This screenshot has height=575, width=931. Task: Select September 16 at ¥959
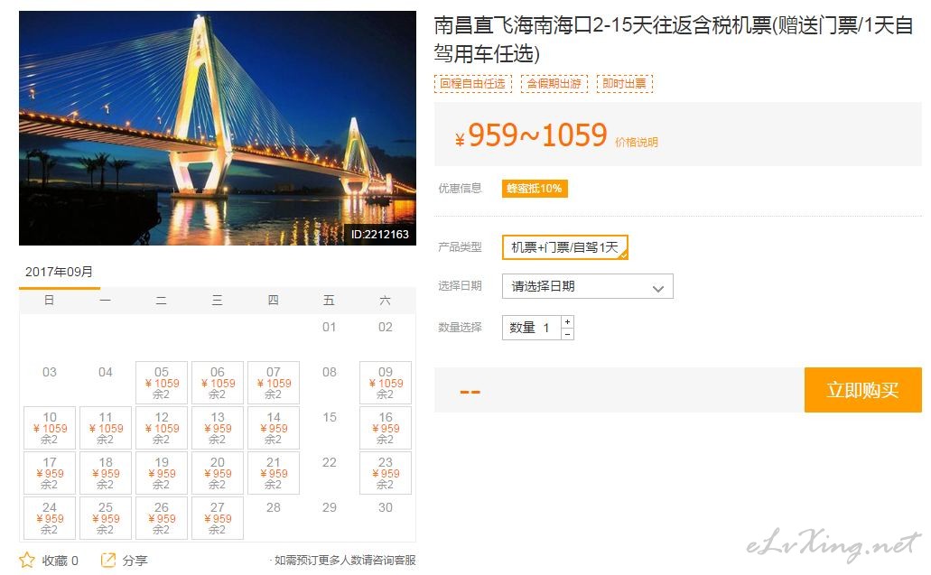click(x=386, y=428)
